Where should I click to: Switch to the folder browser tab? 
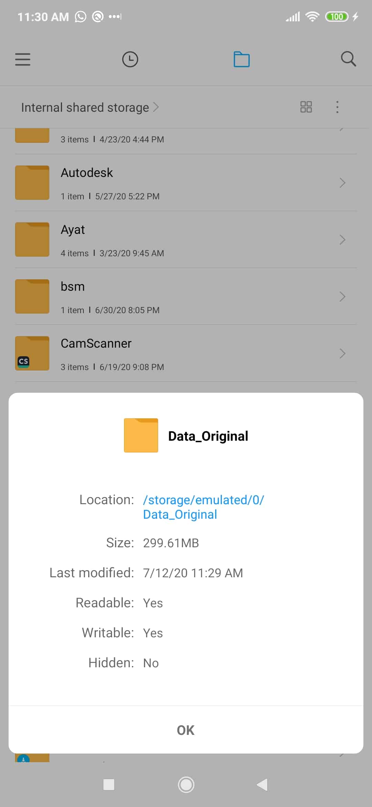coord(241,59)
